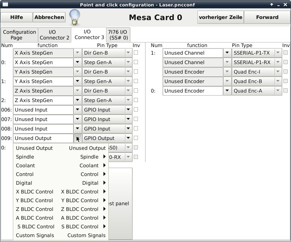
Task: Click the Abbrechen button
Action: (x=49, y=17)
